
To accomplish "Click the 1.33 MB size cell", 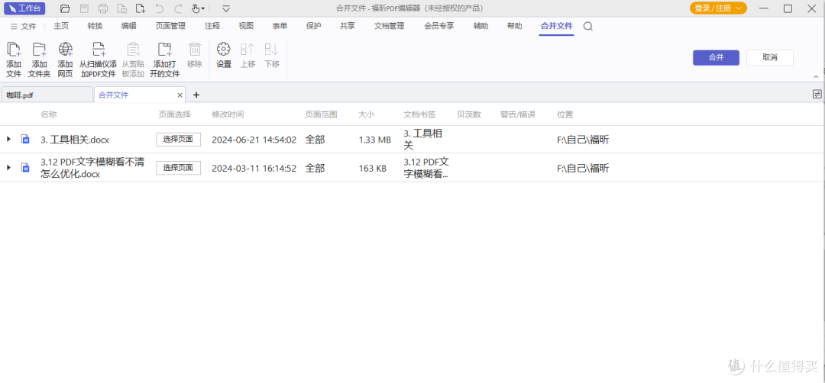I will (374, 140).
